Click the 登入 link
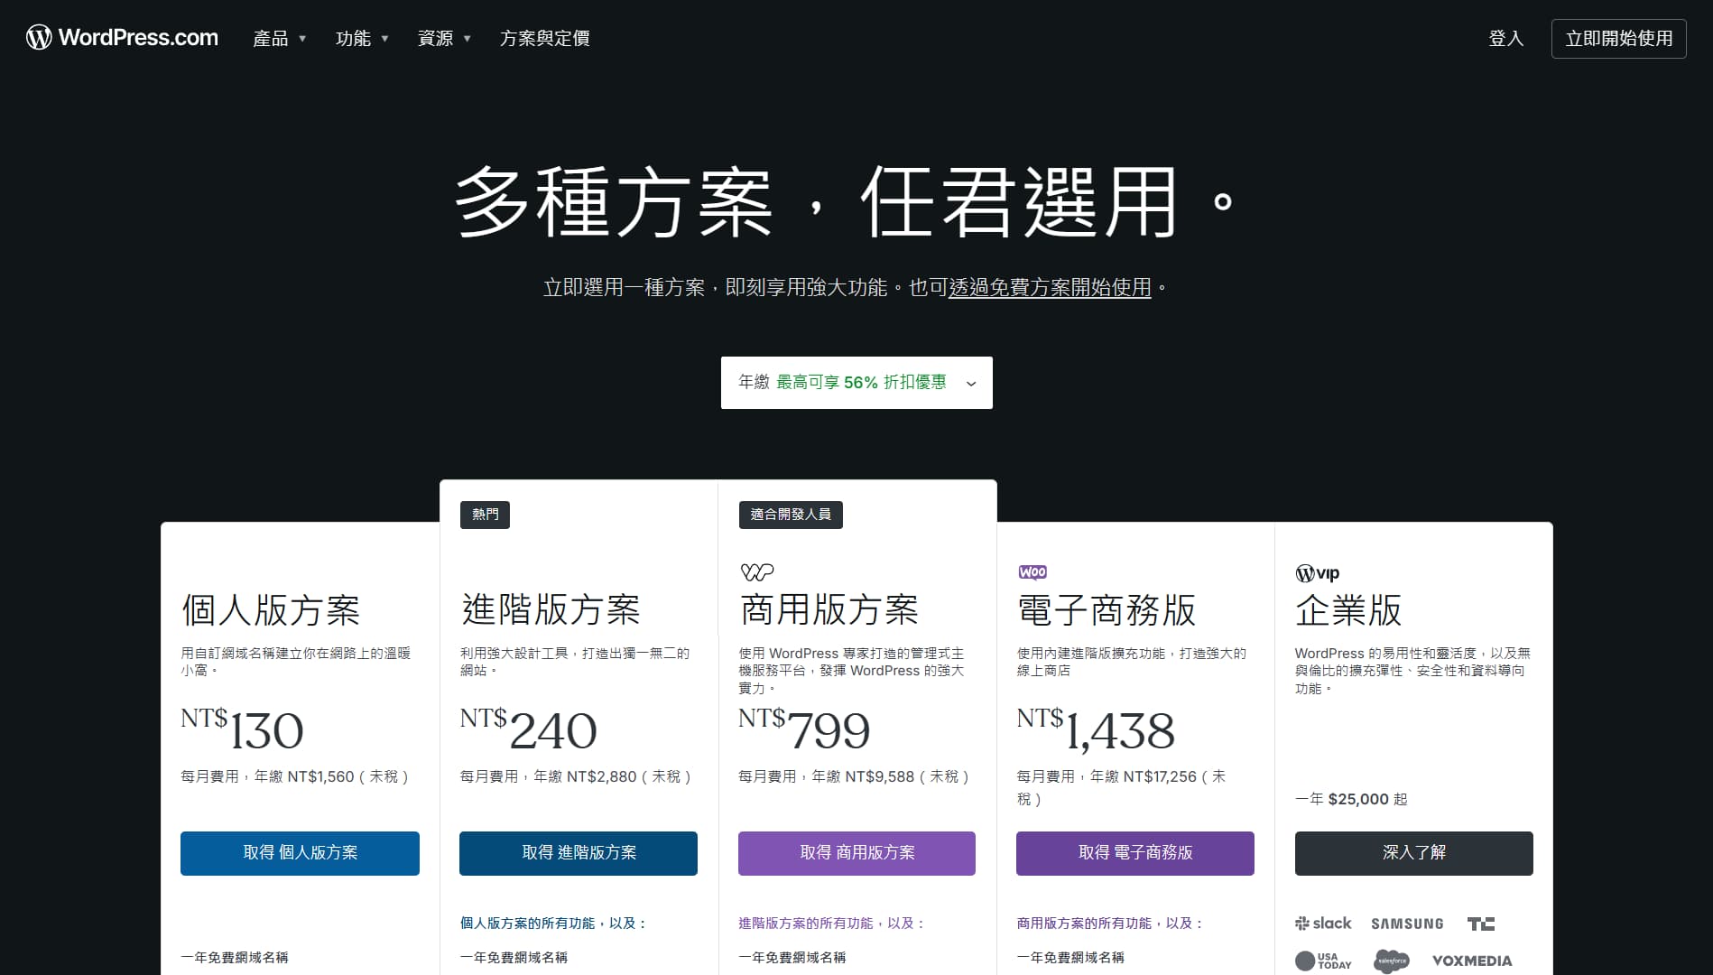 point(1505,38)
